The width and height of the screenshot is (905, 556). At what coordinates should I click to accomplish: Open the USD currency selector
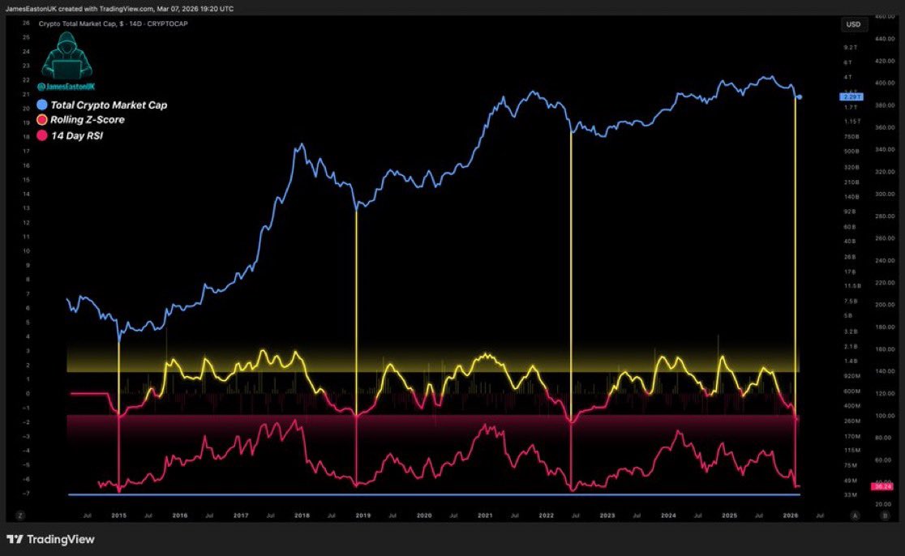[x=853, y=24]
